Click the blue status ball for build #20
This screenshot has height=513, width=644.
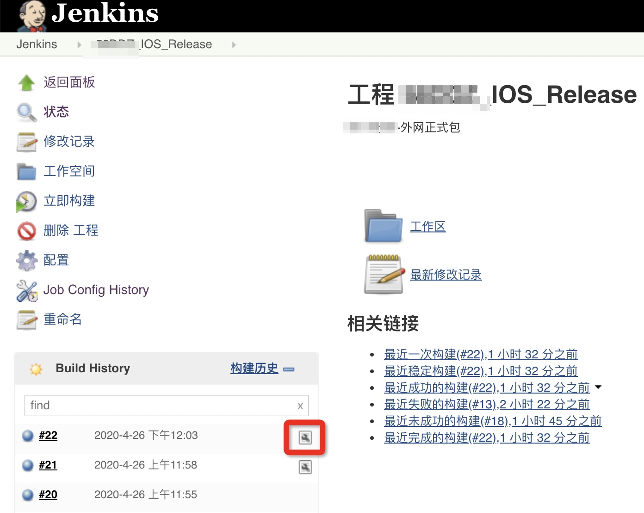coord(28,495)
